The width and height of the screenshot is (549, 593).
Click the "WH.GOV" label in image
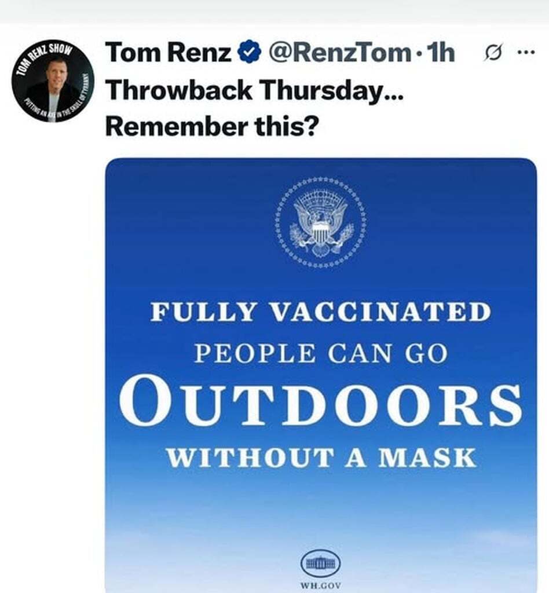pos(320,584)
